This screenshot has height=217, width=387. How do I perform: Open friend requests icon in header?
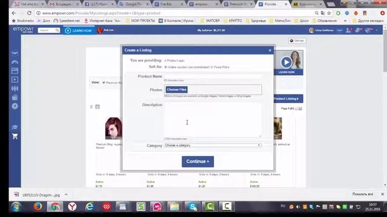click(x=349, y=30)
